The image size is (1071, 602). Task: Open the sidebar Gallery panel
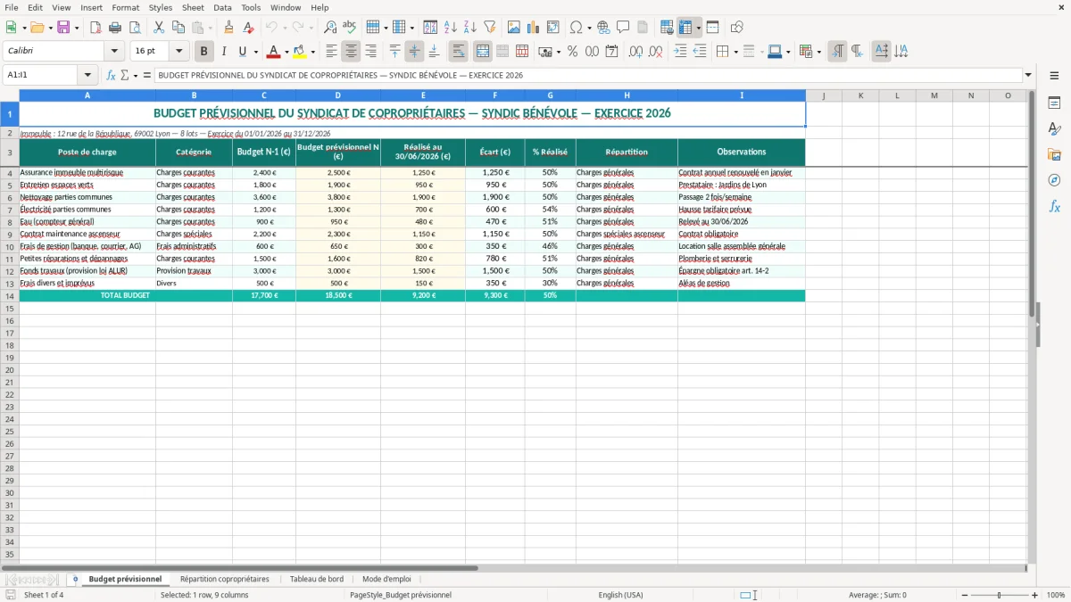tap(1054, 155)
